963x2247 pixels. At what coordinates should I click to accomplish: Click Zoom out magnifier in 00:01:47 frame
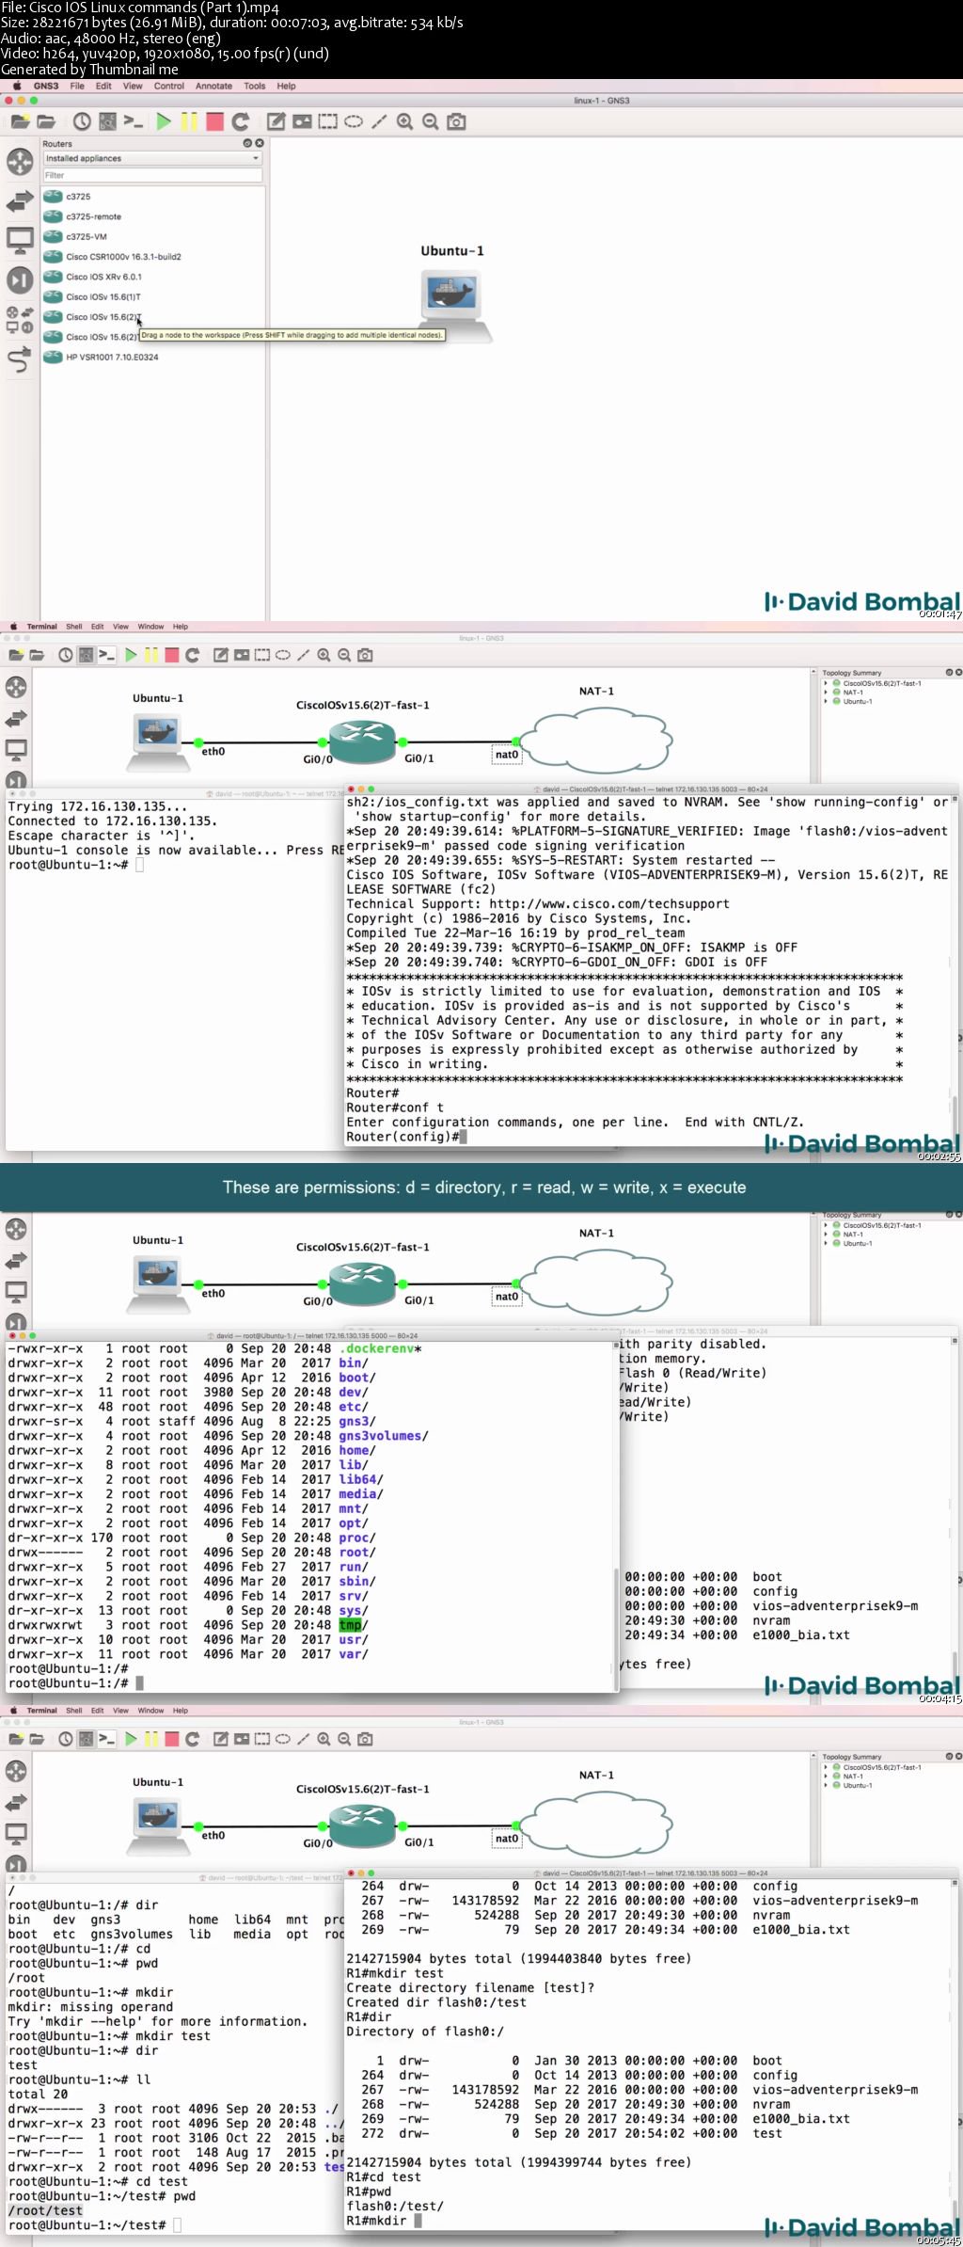[430, 121]
